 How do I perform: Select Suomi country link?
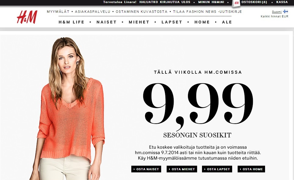pyautogui.click(x=277, y=12)
